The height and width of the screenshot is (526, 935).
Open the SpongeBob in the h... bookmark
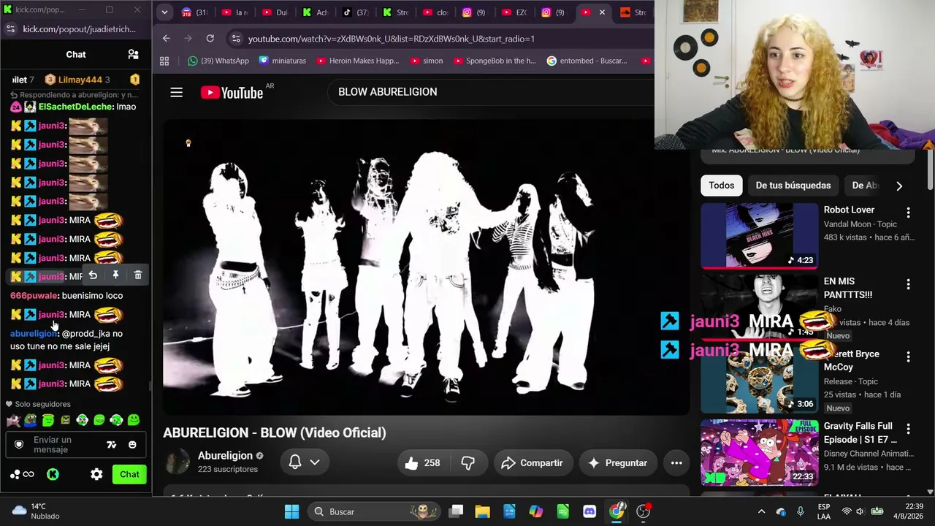pos(494,61)
